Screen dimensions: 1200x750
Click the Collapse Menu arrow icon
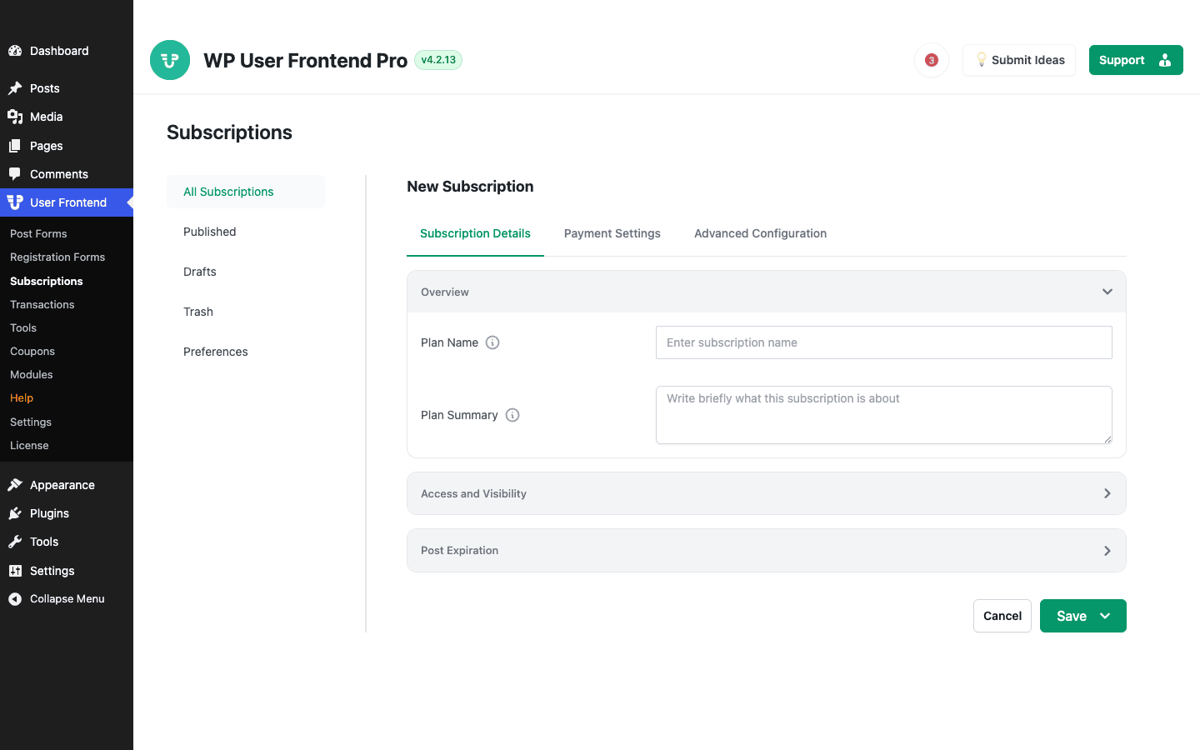15,599
